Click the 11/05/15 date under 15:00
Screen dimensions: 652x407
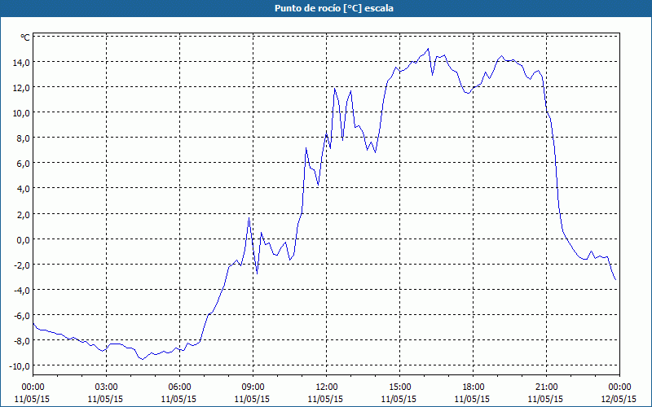pyautogui.click(x=399, y=399)
